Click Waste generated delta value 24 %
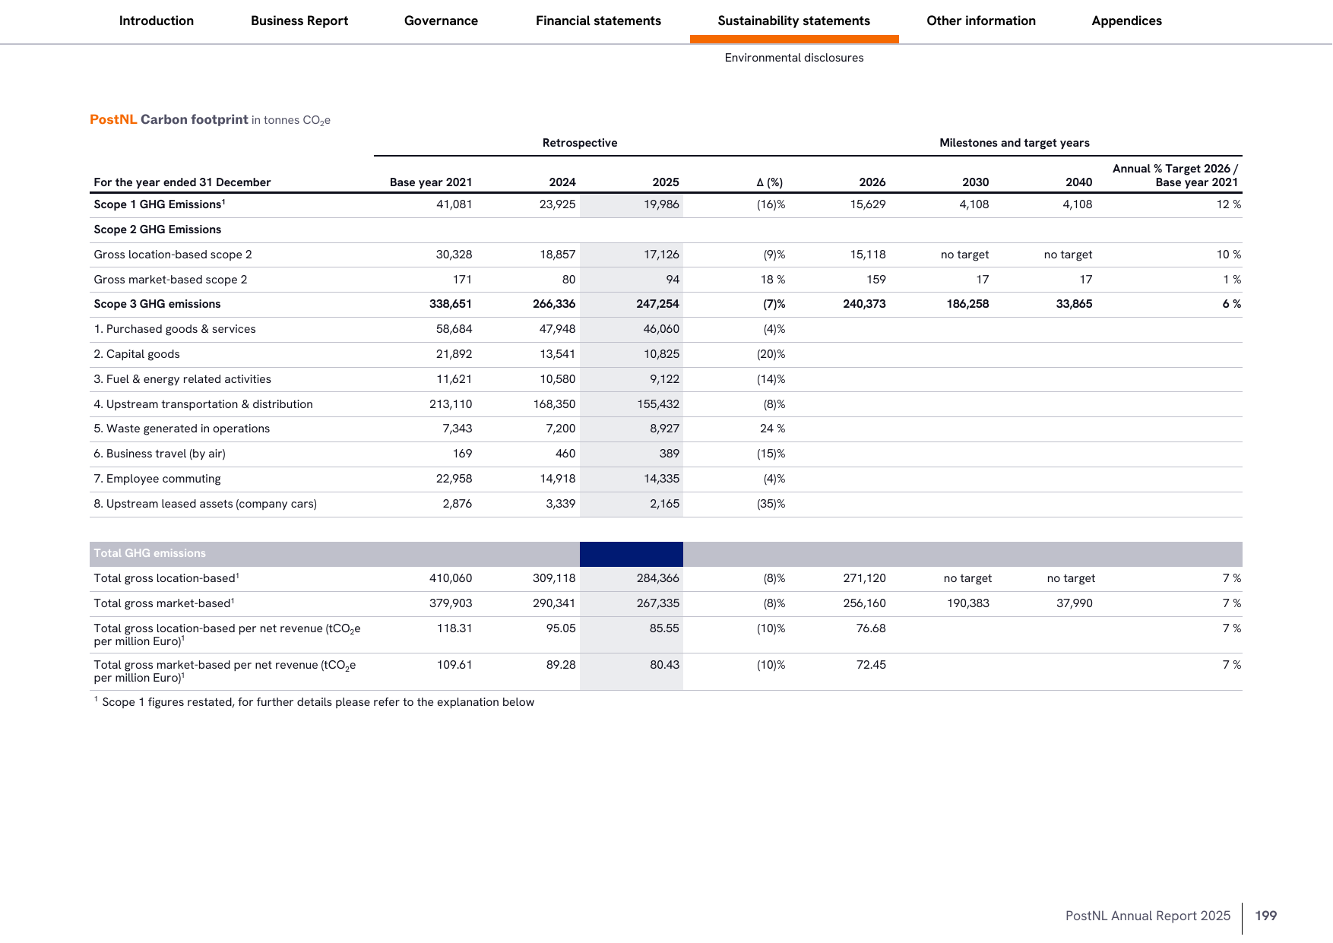The image size is (1333, 943). [x=772, y=429]
